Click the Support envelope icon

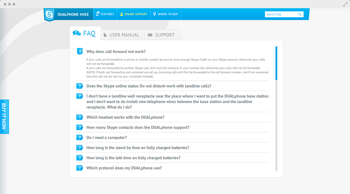pos(150,35)
